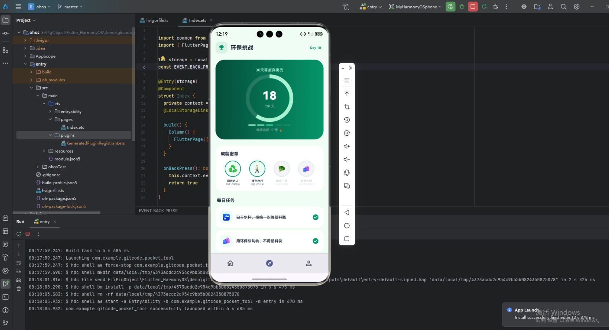The image size is (609, 330).
Task: Open Project tool window folder icon
Action: [x=5, y=20]
